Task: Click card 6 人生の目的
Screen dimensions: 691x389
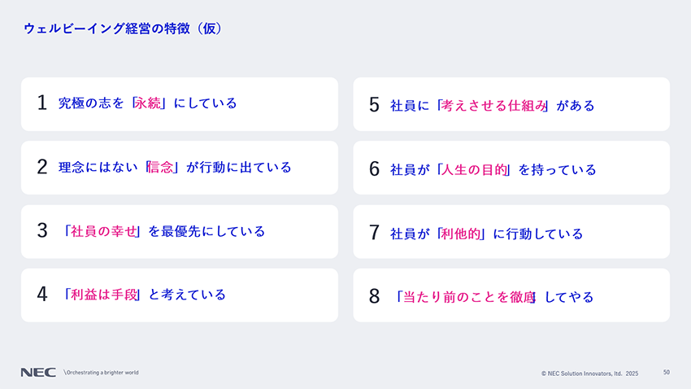Action: click(511, 168)
